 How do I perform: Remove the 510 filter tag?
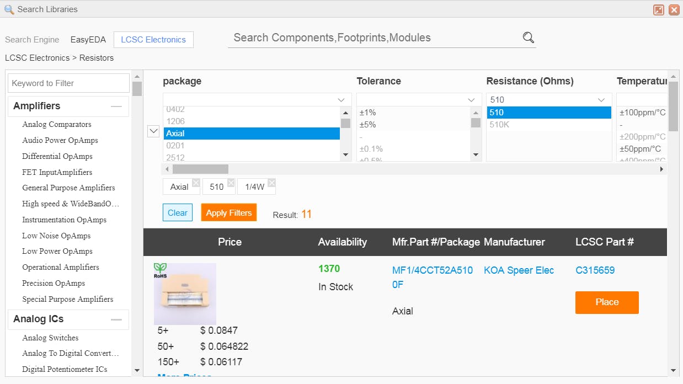pos(231,183)
